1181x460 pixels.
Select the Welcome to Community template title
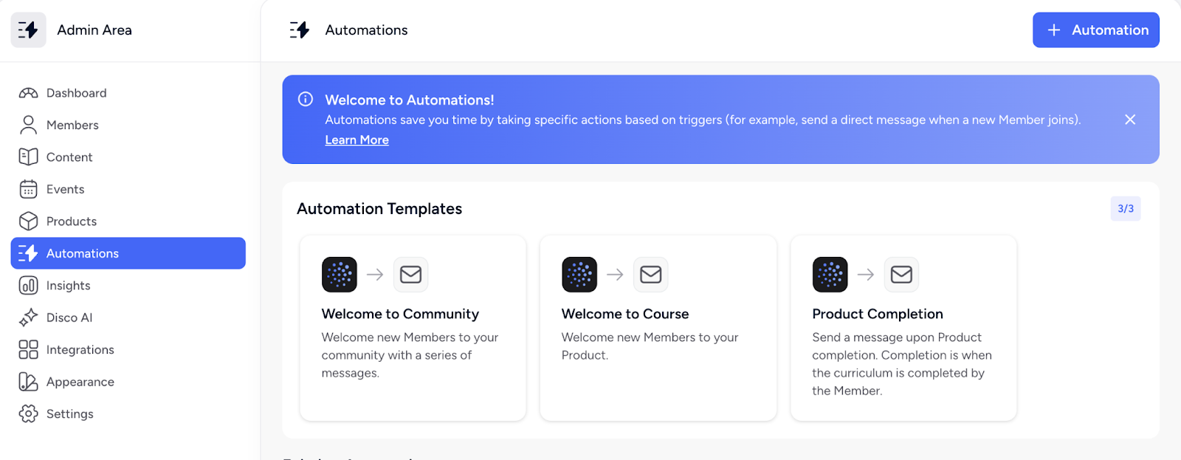pyautogui.click(x=400, y=314)
